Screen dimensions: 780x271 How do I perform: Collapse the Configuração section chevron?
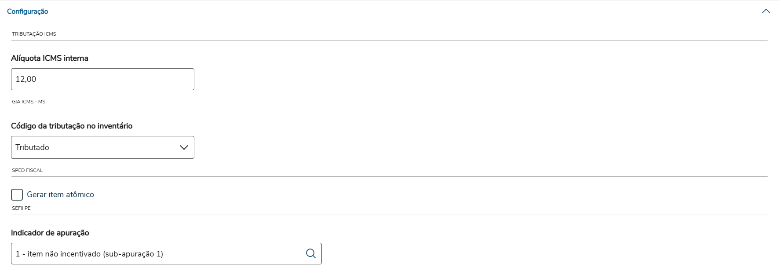pyautogui.click(x=766, y=11)
